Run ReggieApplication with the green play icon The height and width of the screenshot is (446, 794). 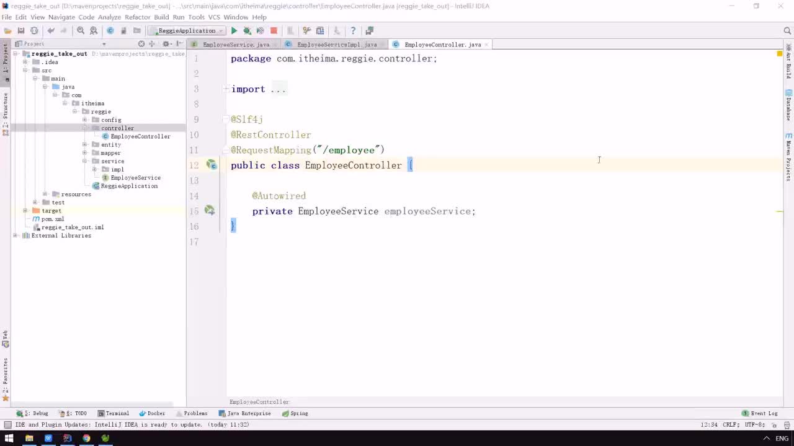[x=234, y=30]
